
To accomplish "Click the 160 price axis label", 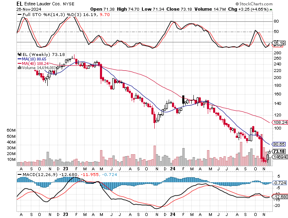I will 277,94.
